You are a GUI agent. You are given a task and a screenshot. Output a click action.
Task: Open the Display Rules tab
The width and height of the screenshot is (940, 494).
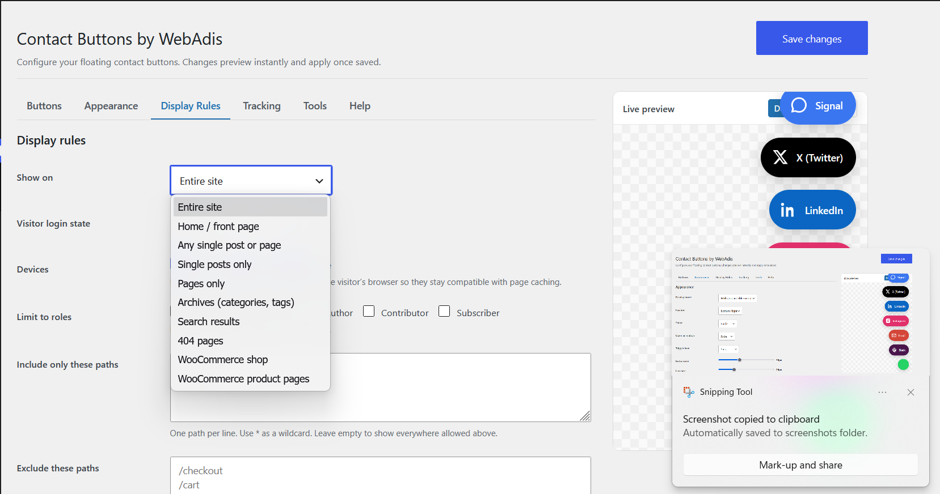(191, 106)
